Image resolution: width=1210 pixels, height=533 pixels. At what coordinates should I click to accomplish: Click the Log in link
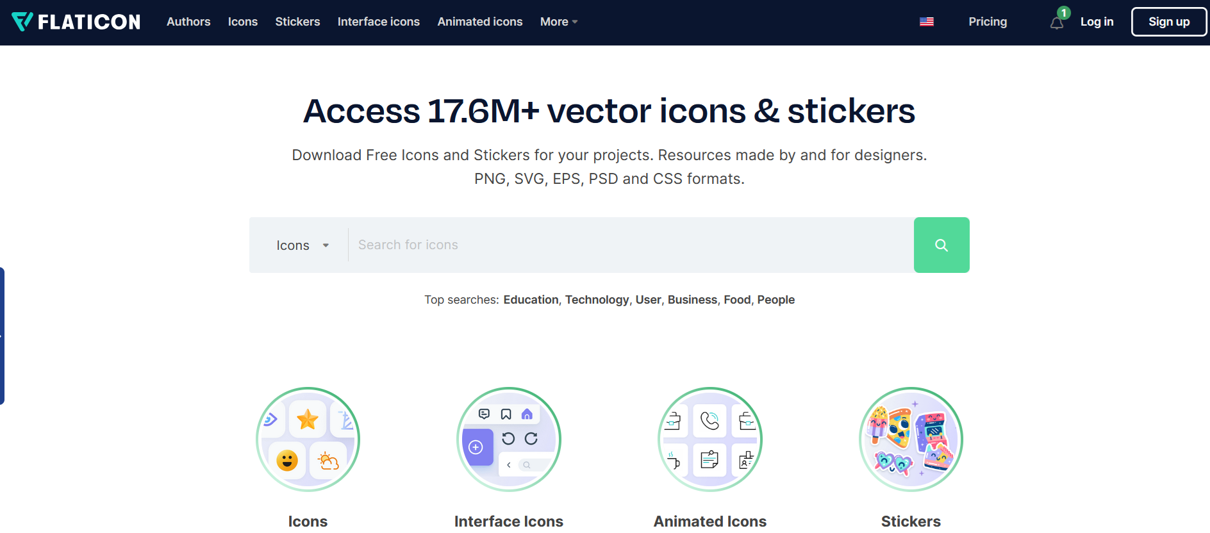(x=1097, y=22)
